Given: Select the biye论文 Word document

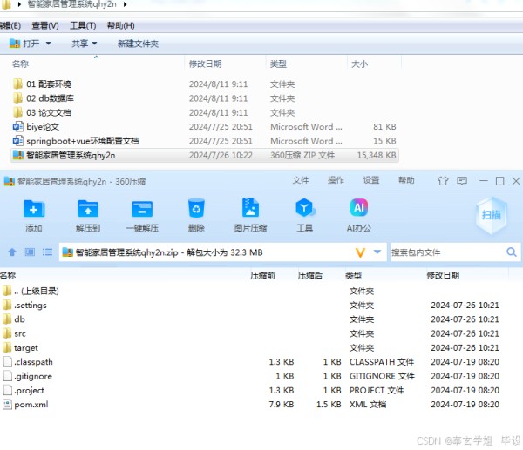Looking at the screenshot, I should coord(36,126).
